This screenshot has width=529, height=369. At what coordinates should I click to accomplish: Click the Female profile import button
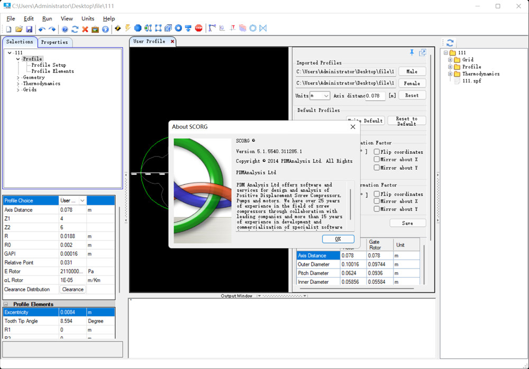click(x=412, y=84)
